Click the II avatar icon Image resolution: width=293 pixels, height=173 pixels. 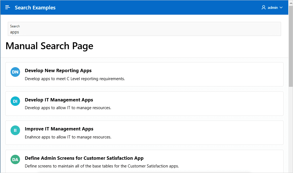pyautogui.click(x=15, y=130)
